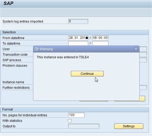Click the 'From date/time' label
The image size is (152, 136).
click(13, 38)
